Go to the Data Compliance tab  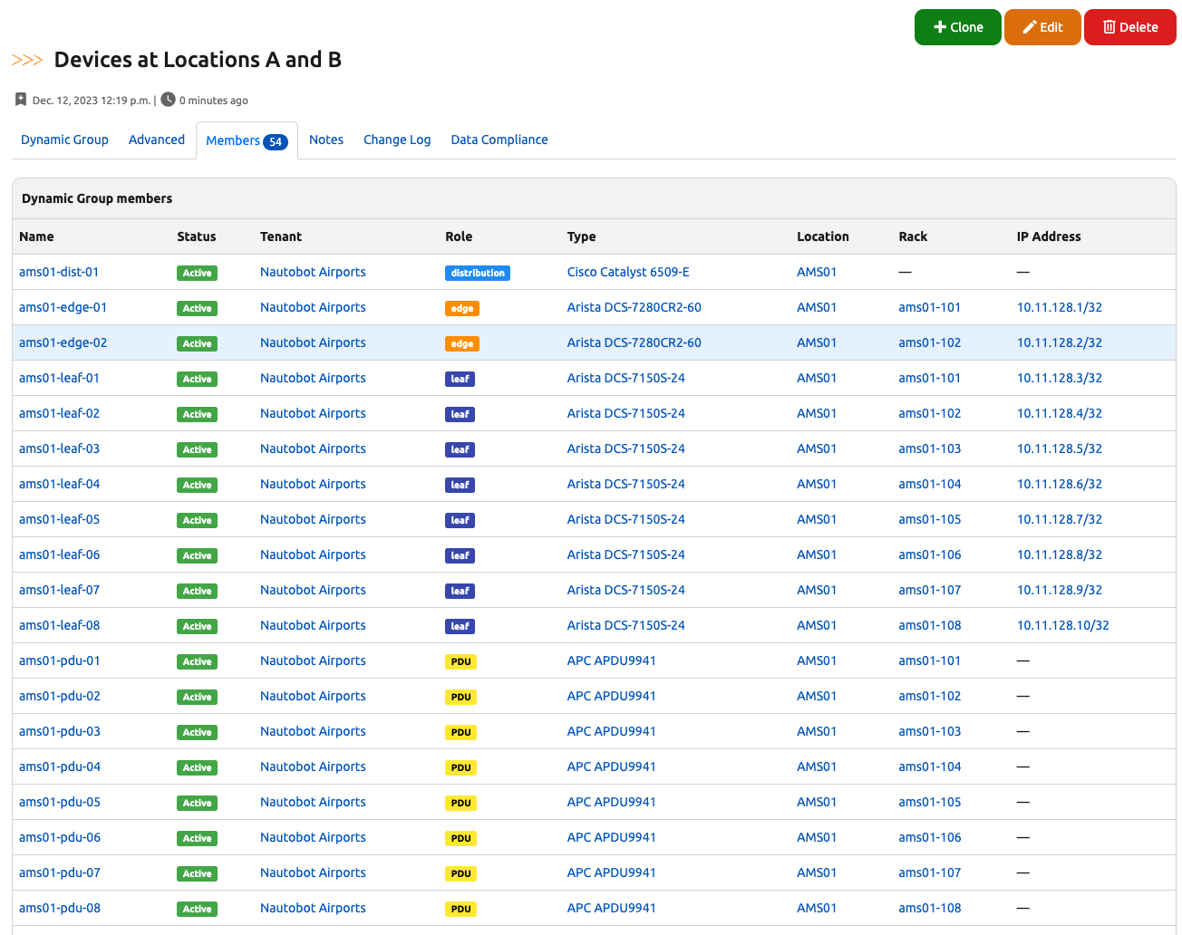499,140
